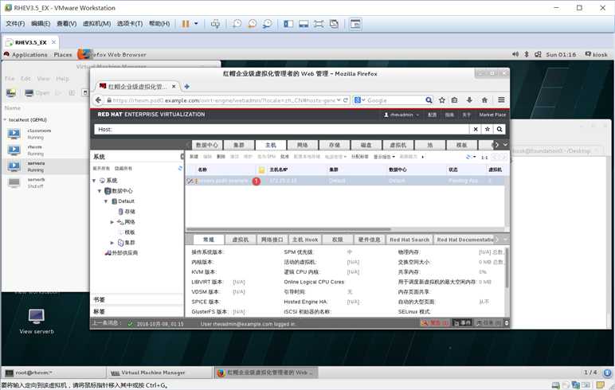
Task: Expand the 网络 tree node
Action: (x=112, y=222)
